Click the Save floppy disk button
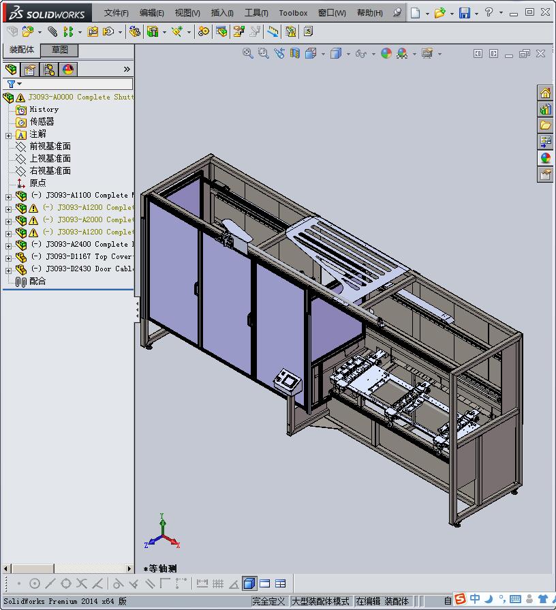556x610 pixels. (x=465, y=13)
